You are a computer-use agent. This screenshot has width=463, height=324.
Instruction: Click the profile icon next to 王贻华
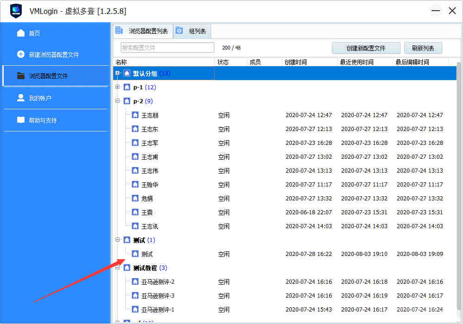[x=135, y=184]
